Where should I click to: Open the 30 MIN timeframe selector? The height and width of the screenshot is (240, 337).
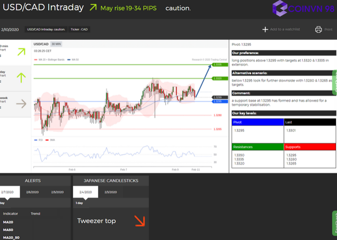(x=56, y=44)
